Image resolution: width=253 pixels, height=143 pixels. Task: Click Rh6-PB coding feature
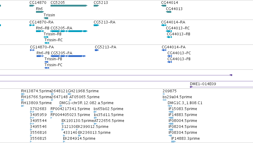pos(40,56)
